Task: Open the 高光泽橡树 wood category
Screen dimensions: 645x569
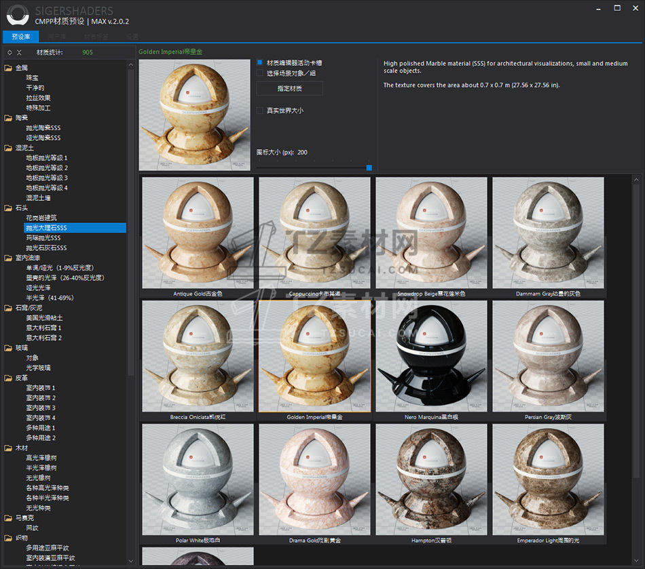Action: click(41, 458)
